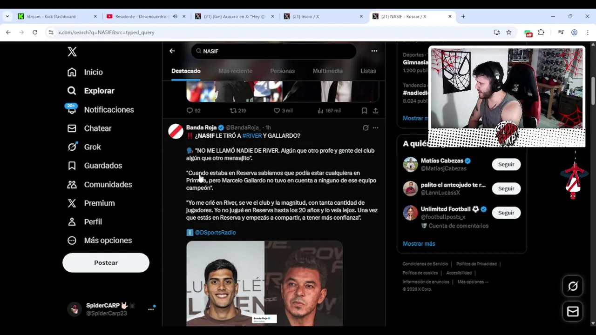Mute the Residente YouTube tab audio
The width and height of the screenshot is (596, 335).
pyautogui.click(x=175, y=16)
